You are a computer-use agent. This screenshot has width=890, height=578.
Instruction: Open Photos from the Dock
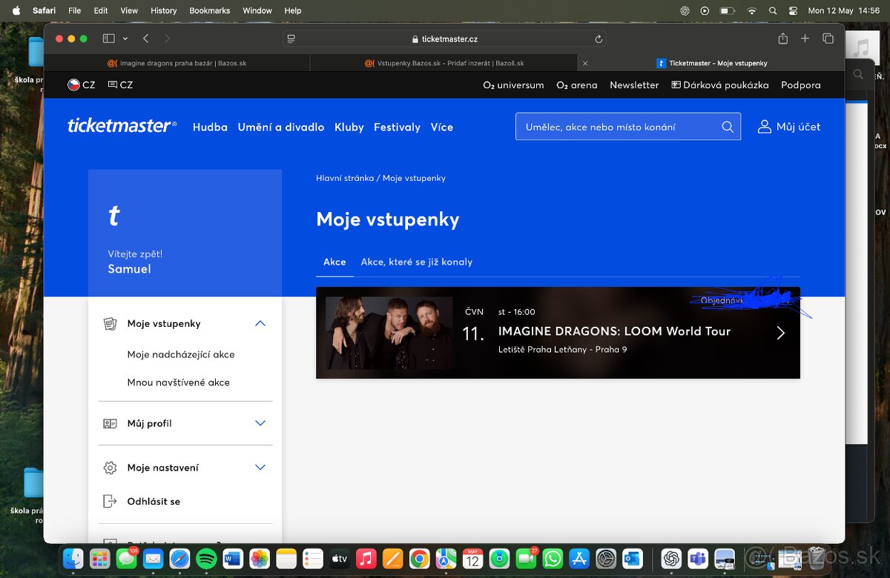coord(260,558)
